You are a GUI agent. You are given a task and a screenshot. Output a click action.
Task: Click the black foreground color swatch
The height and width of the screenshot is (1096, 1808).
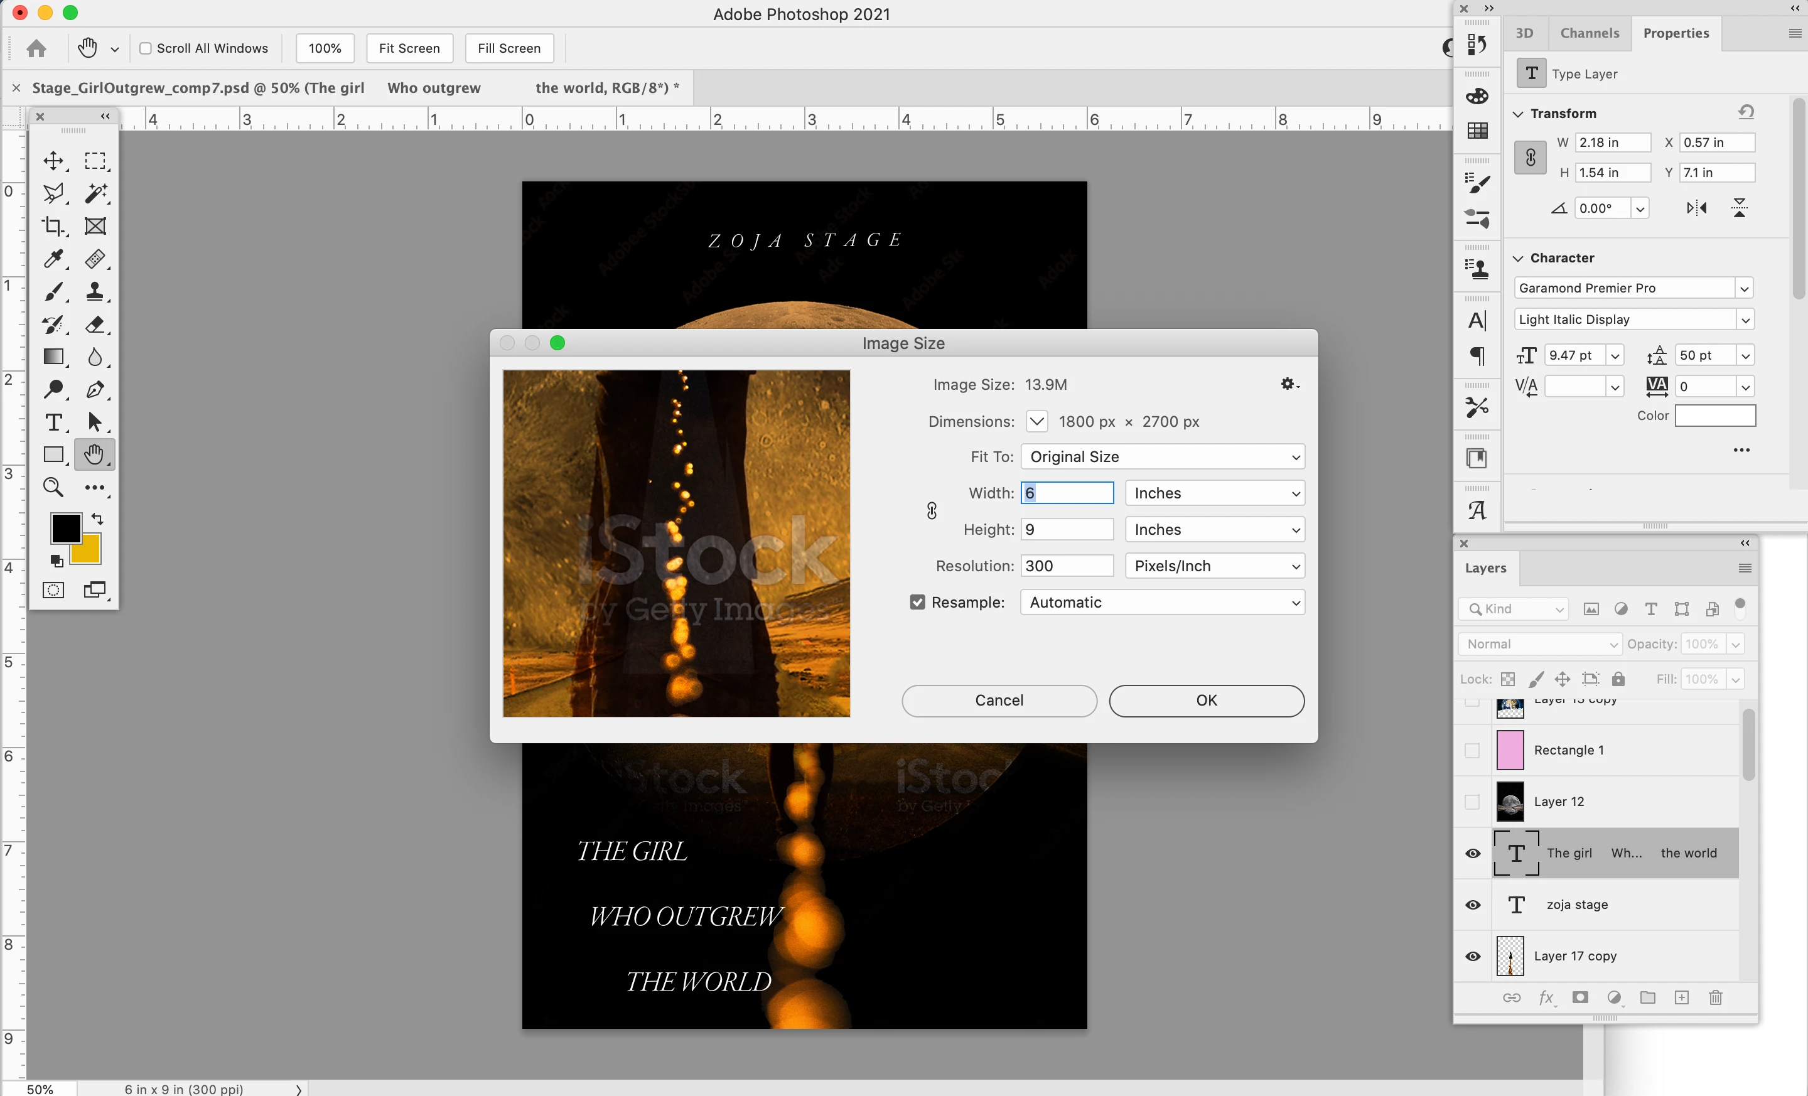pyautogui.click(x=65, y=528)
